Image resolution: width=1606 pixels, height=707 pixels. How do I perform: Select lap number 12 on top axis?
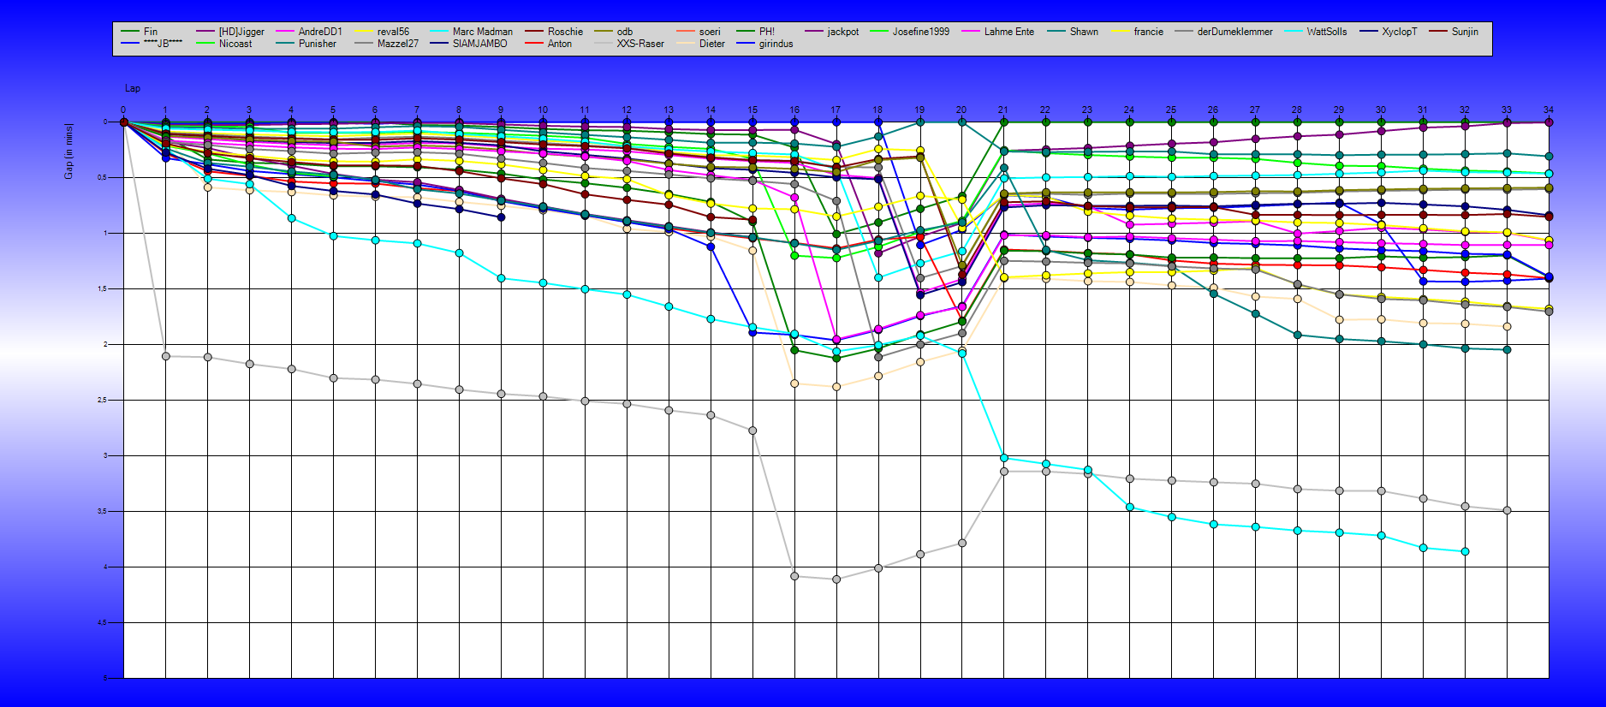pos(627,110)
